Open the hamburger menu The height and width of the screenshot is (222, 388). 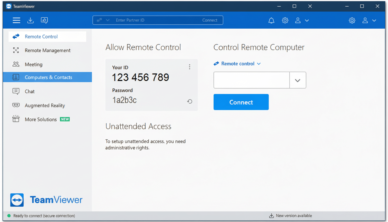[16, 20]
